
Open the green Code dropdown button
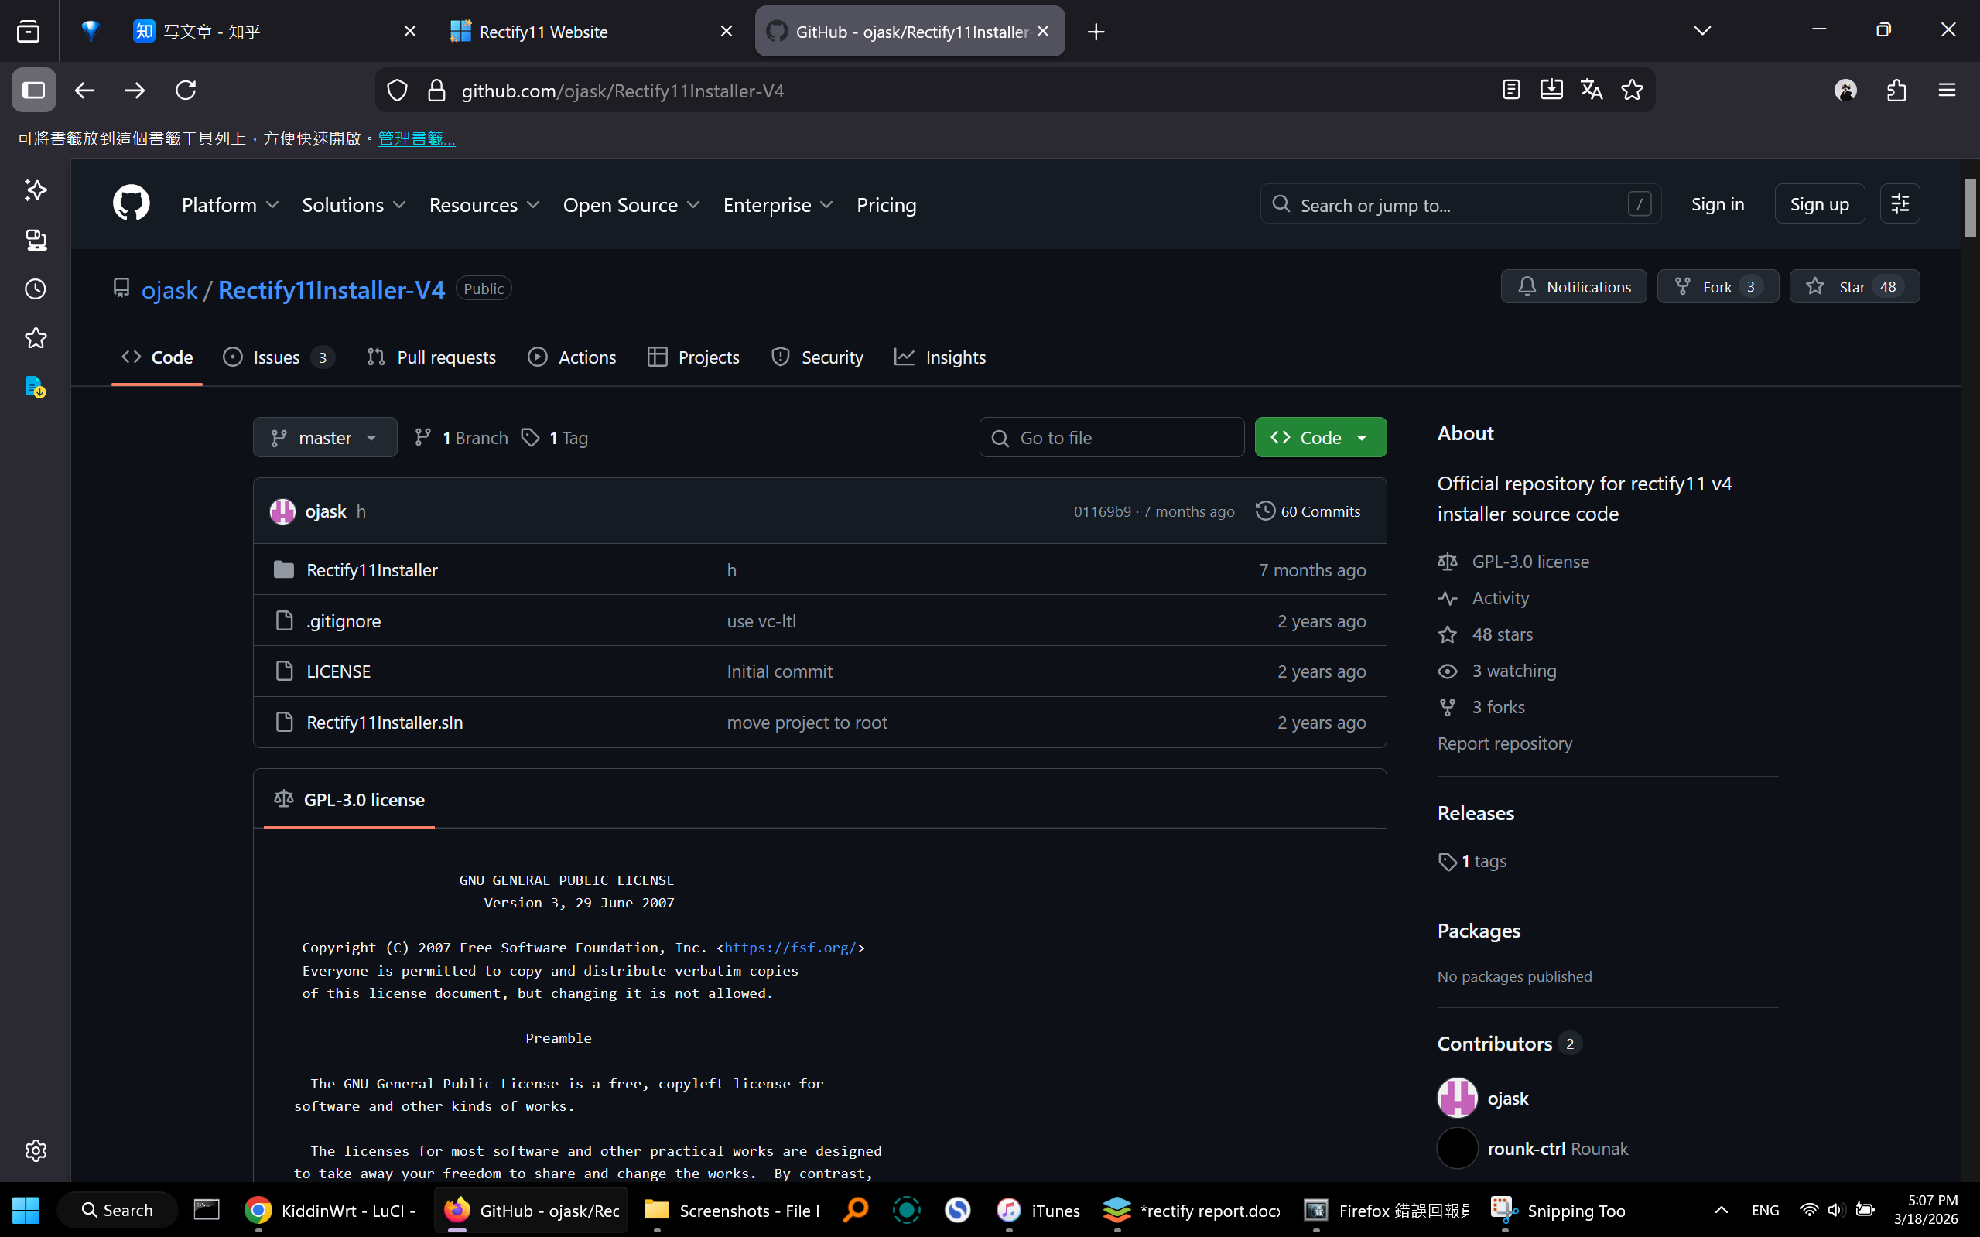(1321, 438)
